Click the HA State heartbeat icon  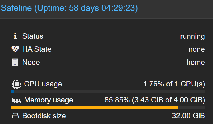coord(15,49)
